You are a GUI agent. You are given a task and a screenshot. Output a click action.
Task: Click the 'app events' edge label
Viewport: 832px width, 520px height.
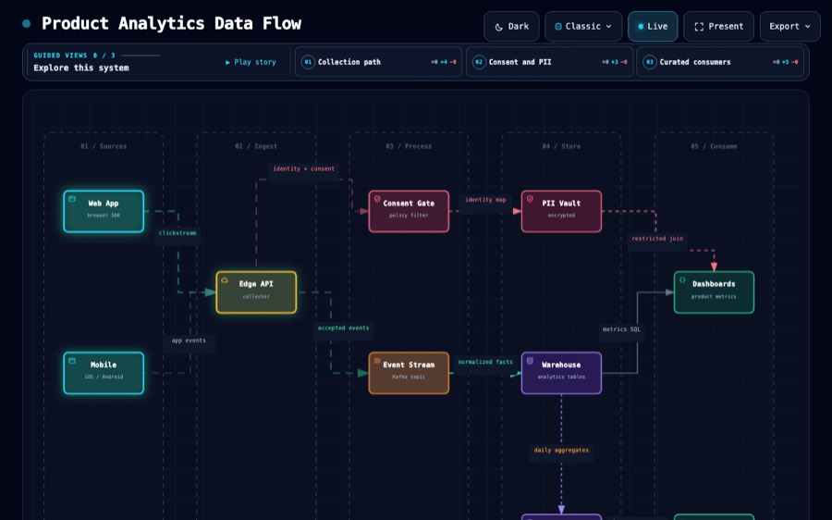point(189,340)
